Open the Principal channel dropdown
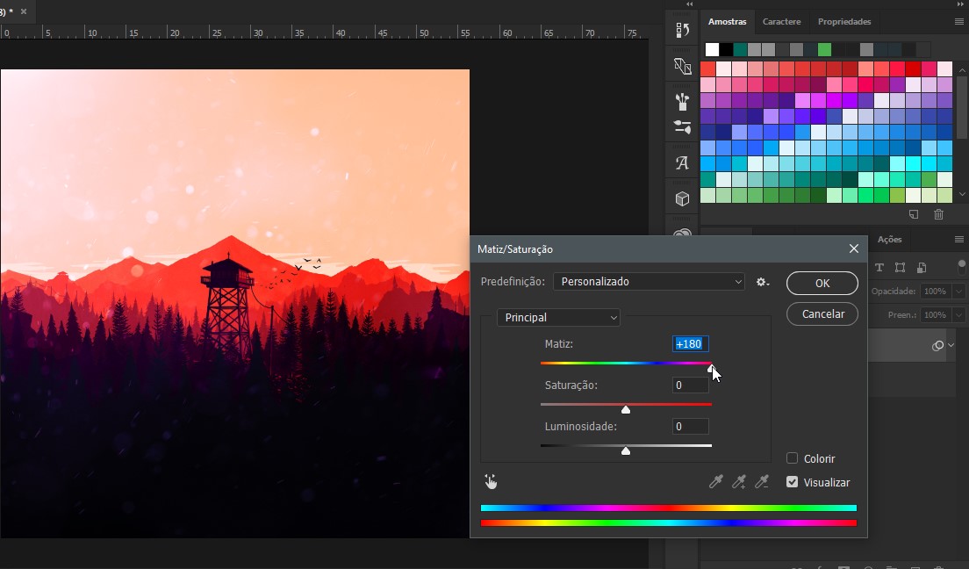This screenshot has height=569, width=969. (x=558, y=317)
